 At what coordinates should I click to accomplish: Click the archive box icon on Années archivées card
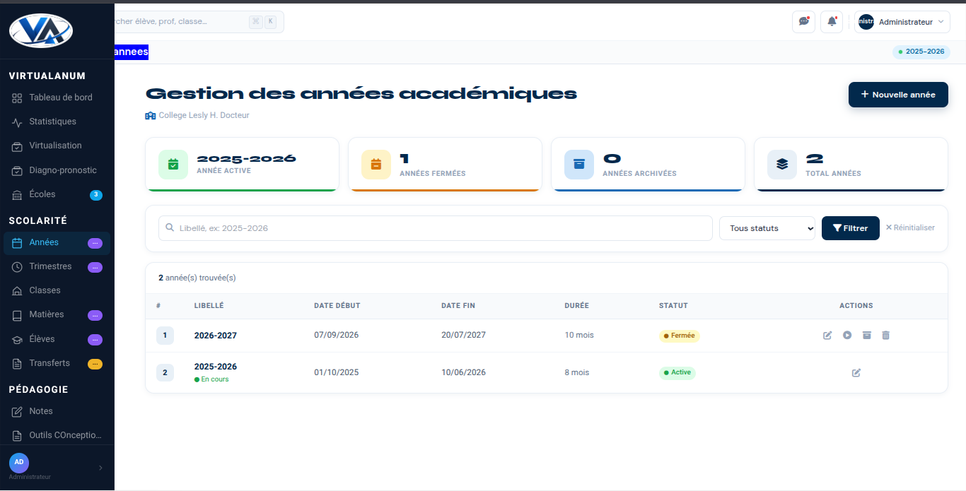coord(579,165)
